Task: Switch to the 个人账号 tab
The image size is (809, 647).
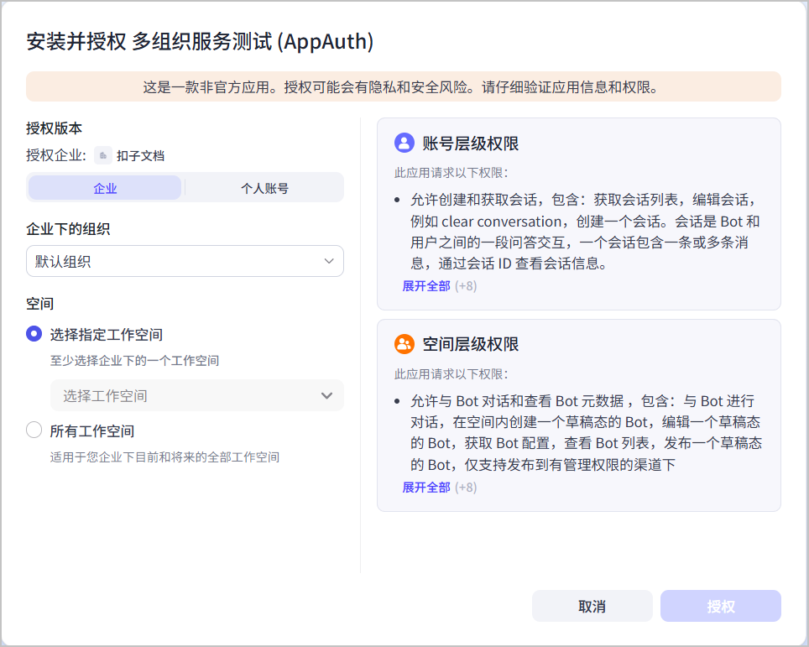Action: tap(264, 188)
